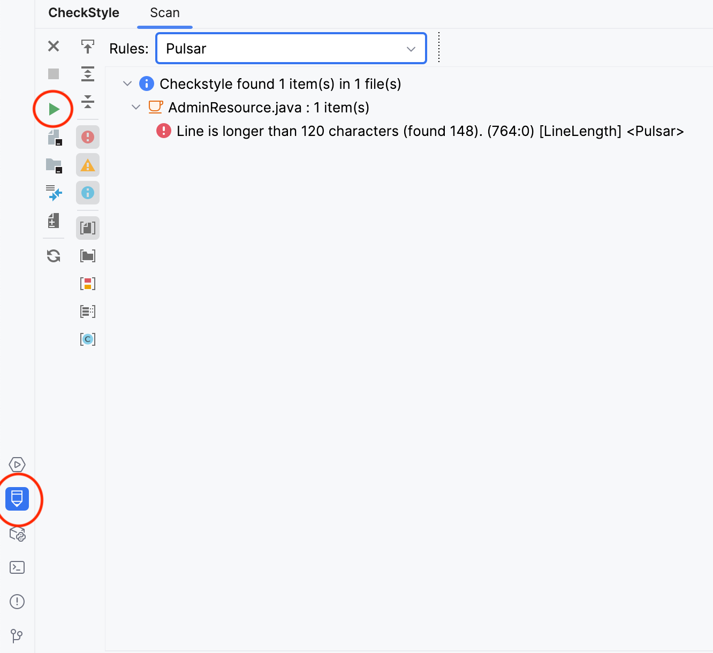Run the Checkstyle scan with green play button

[x=54, y=109]
